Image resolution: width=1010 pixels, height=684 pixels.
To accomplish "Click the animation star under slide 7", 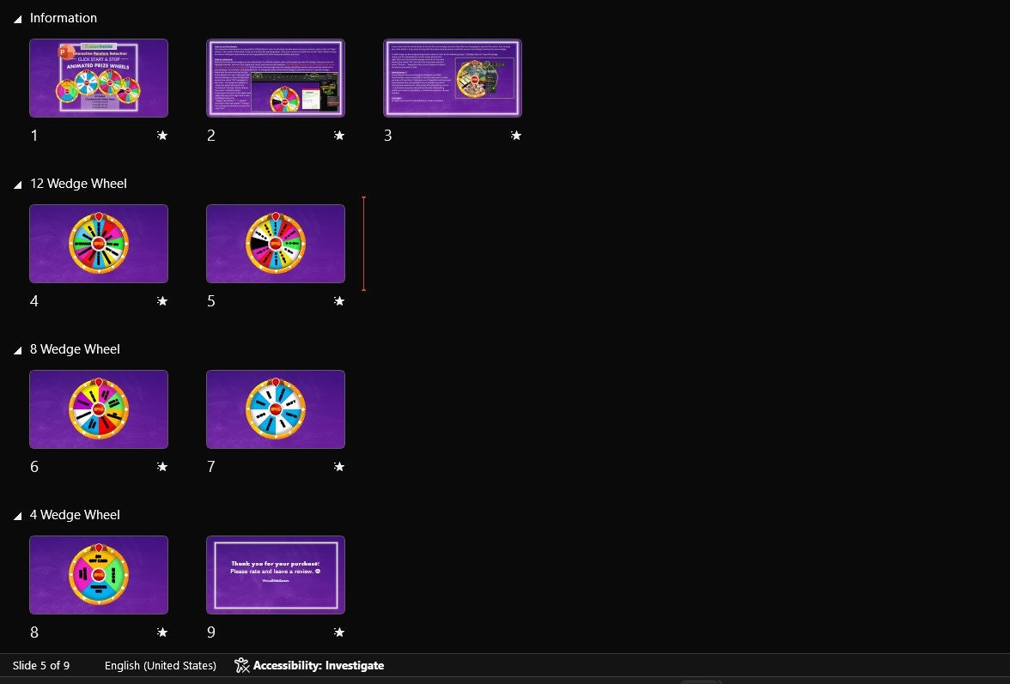I will pos(339,466).
